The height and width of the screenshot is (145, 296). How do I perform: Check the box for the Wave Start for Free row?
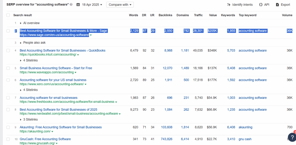pyautogui.click(x=8, y=68)
